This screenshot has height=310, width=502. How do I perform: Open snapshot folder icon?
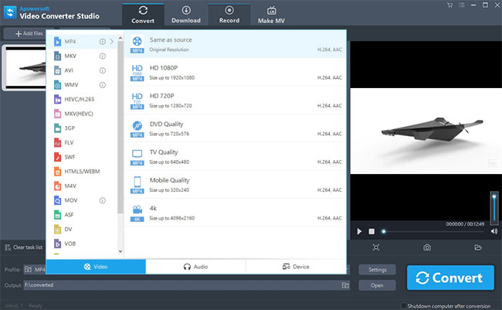[478, 247]
